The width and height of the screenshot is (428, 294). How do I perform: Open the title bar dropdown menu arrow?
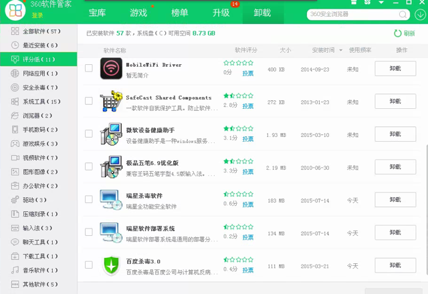click(382, 2)
